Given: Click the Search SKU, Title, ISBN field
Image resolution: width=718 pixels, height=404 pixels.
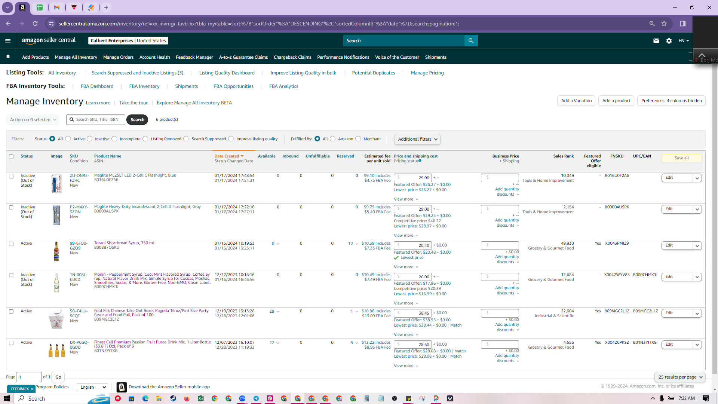Looking at the screenshot, I should (96, 120).
